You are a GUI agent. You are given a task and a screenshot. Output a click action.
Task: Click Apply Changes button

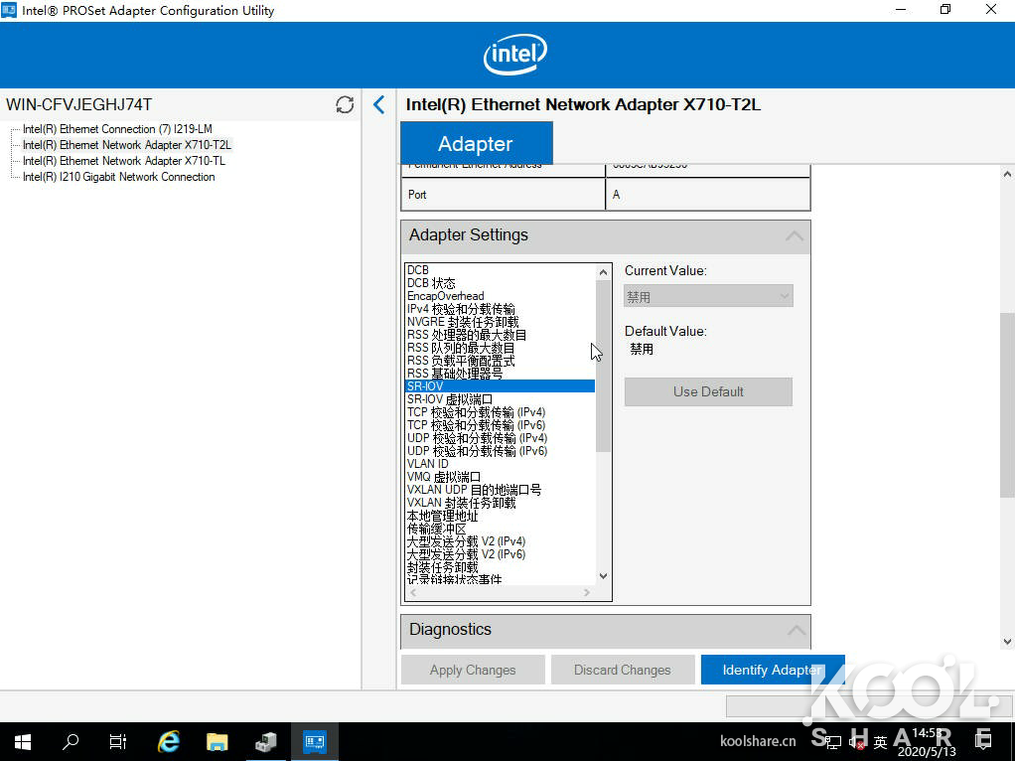point(473,670)
